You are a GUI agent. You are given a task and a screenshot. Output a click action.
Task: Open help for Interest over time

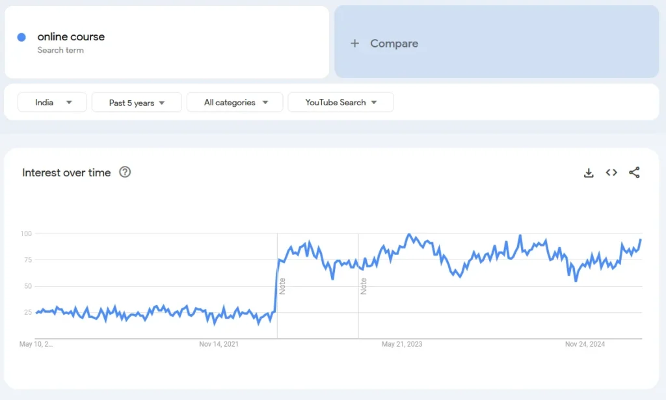click(125, 172)
